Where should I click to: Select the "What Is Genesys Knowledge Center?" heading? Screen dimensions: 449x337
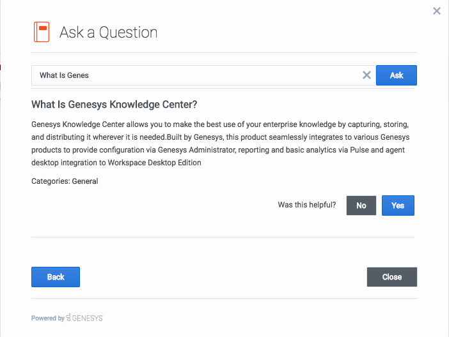[x=114, y=105]
